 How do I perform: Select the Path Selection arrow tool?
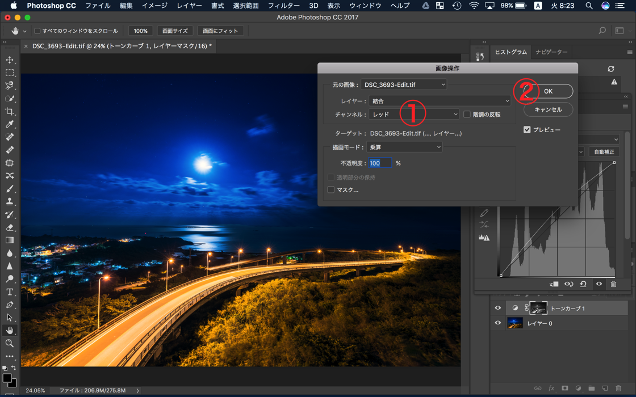10,318
